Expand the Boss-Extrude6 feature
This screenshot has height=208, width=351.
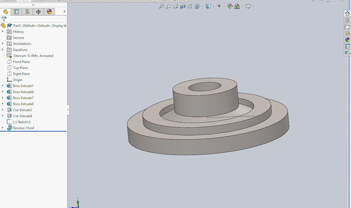pos(3,91)
